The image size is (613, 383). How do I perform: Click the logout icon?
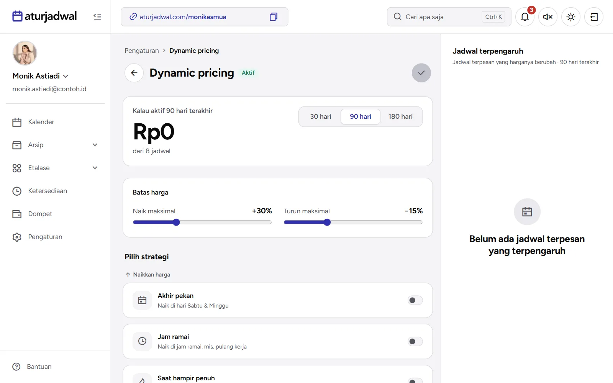[594, 17]
